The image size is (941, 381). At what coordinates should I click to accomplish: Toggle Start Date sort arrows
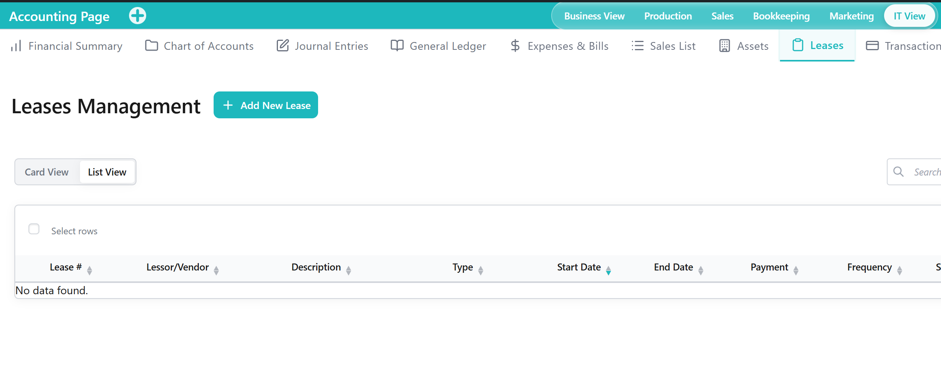click(608, 270)
